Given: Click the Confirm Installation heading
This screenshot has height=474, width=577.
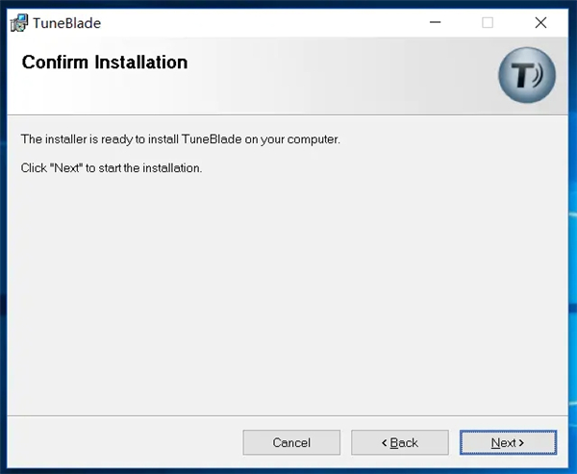Looking at the screenshot, I should (104, 62).
